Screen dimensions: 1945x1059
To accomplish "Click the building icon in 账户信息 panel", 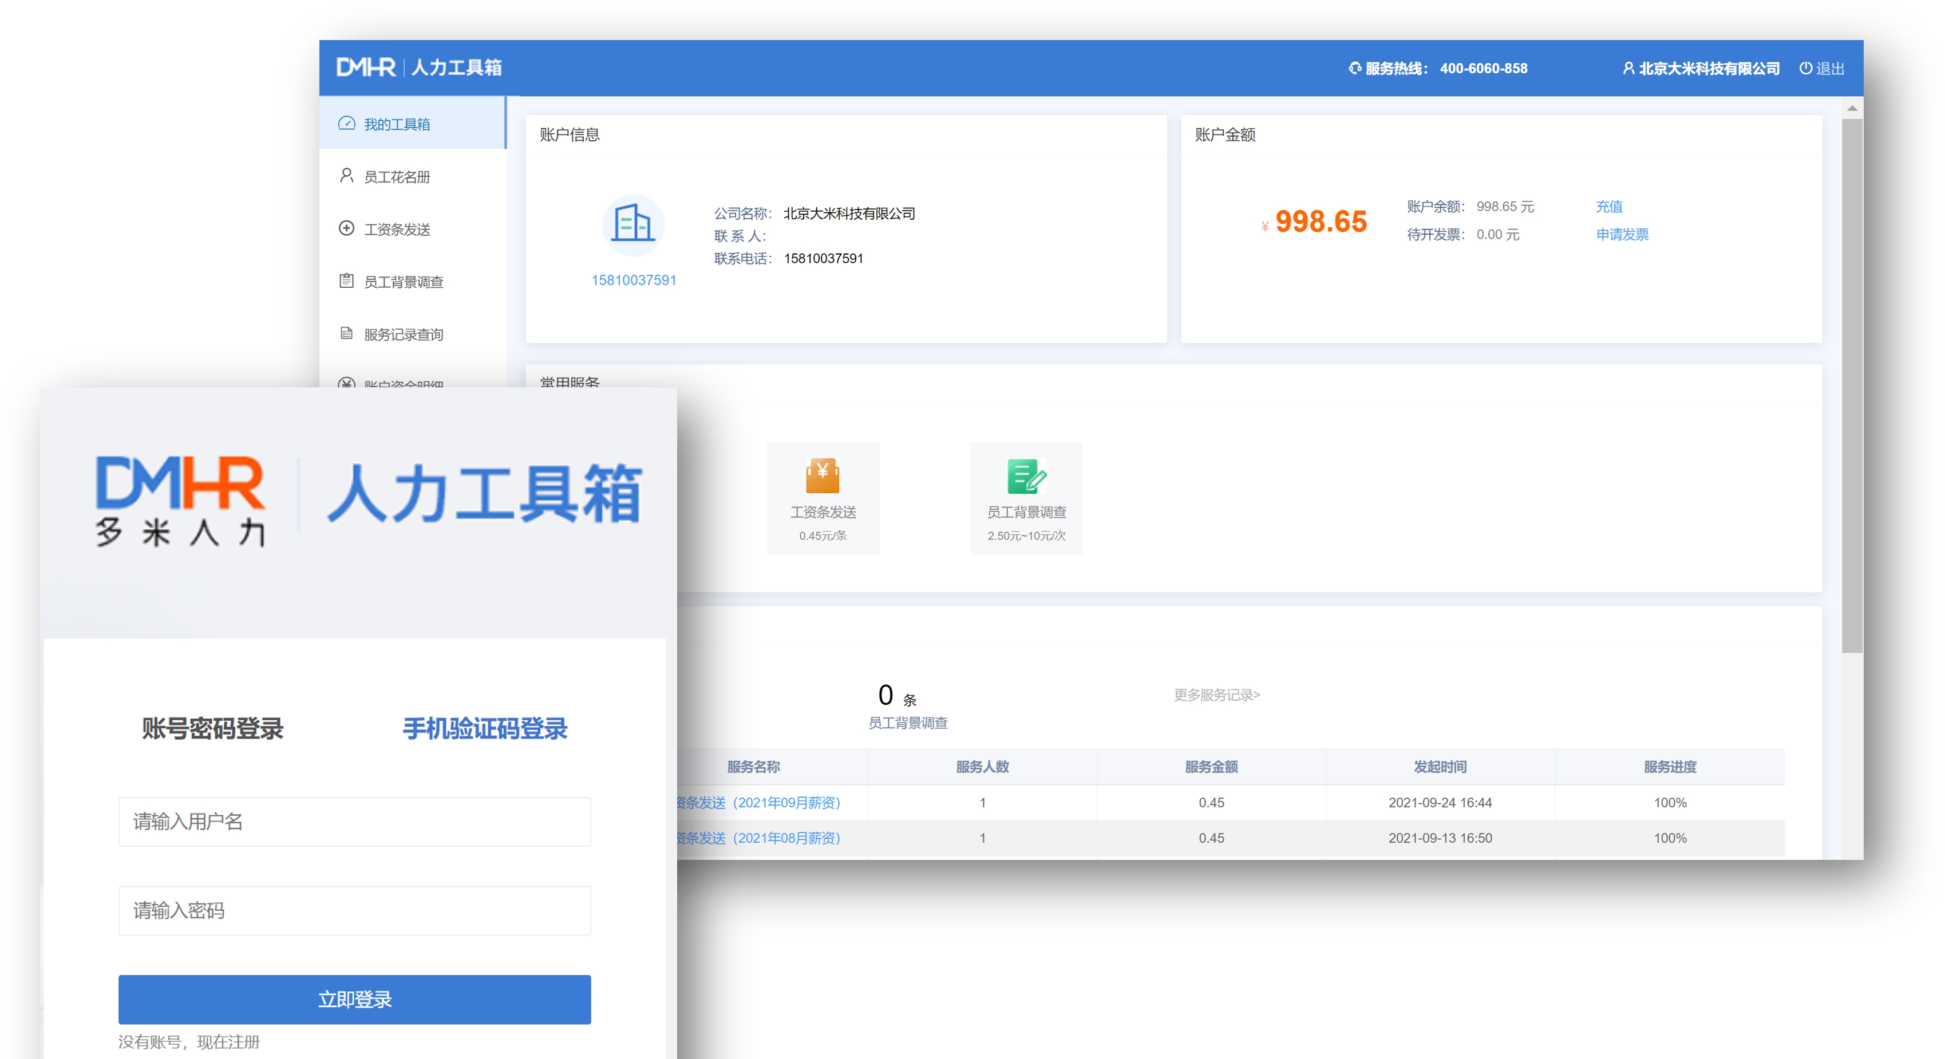I will [x=634, y=225].
